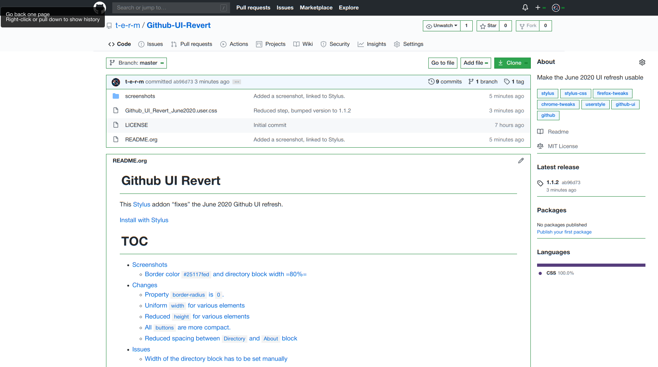Open the Security tab
Viewport: 658px width, 367px height.
(335, 44)
